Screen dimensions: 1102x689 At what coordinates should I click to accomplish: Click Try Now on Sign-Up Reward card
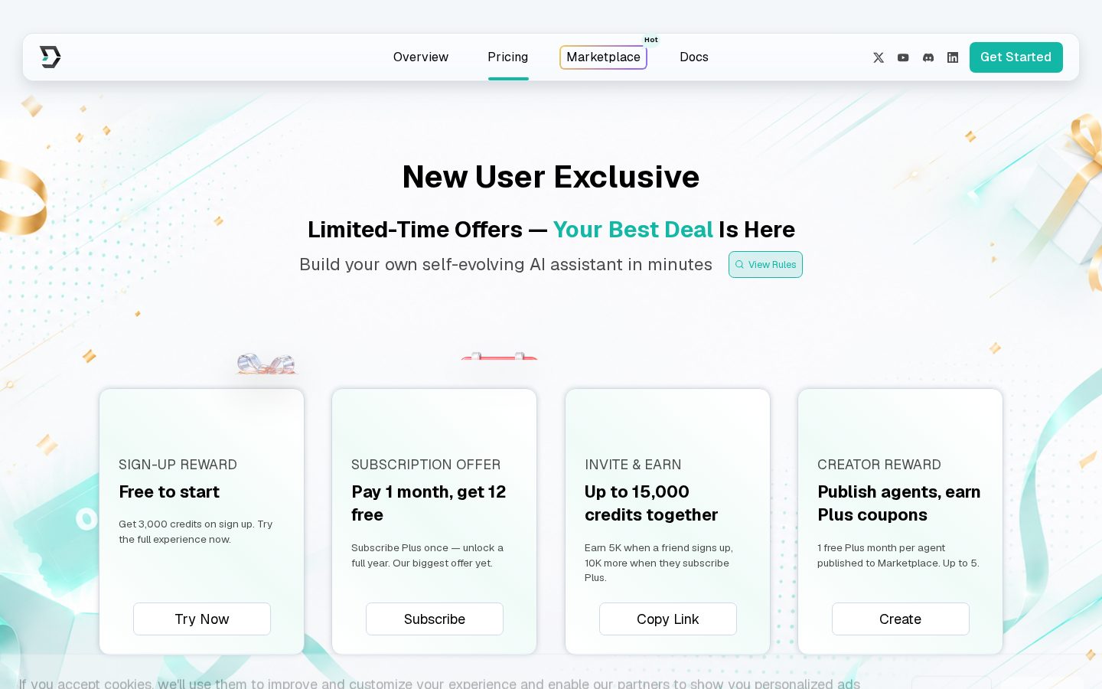coord(202,619)
